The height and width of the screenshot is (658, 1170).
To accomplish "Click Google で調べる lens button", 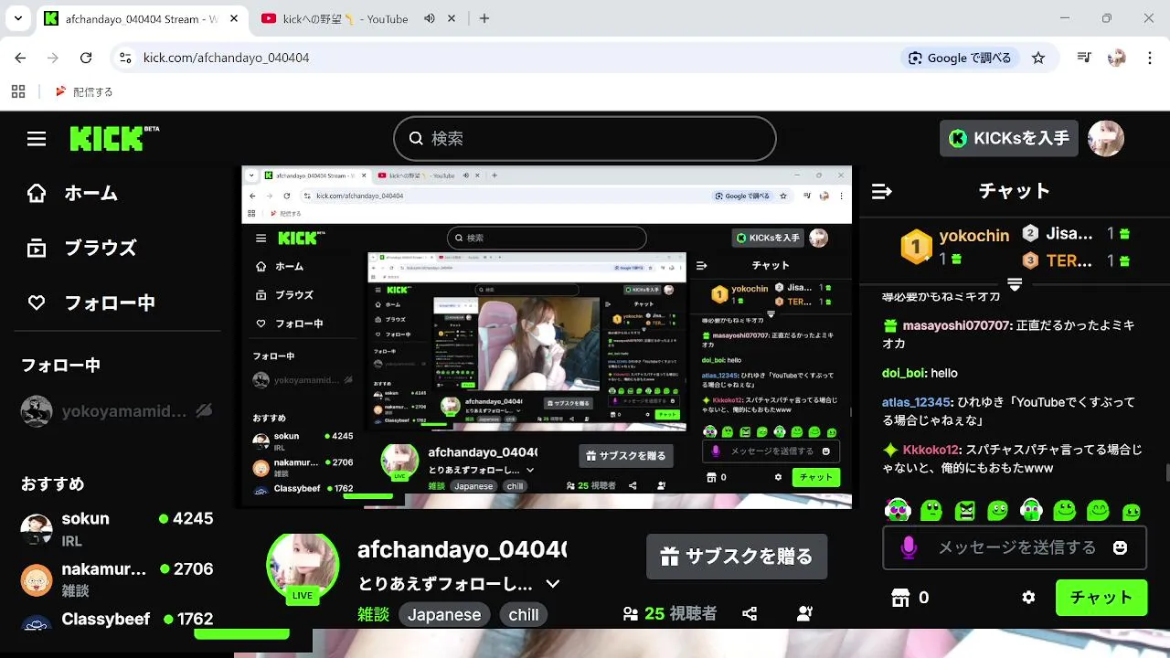I will pyautogui.click(x=960, y=58).
